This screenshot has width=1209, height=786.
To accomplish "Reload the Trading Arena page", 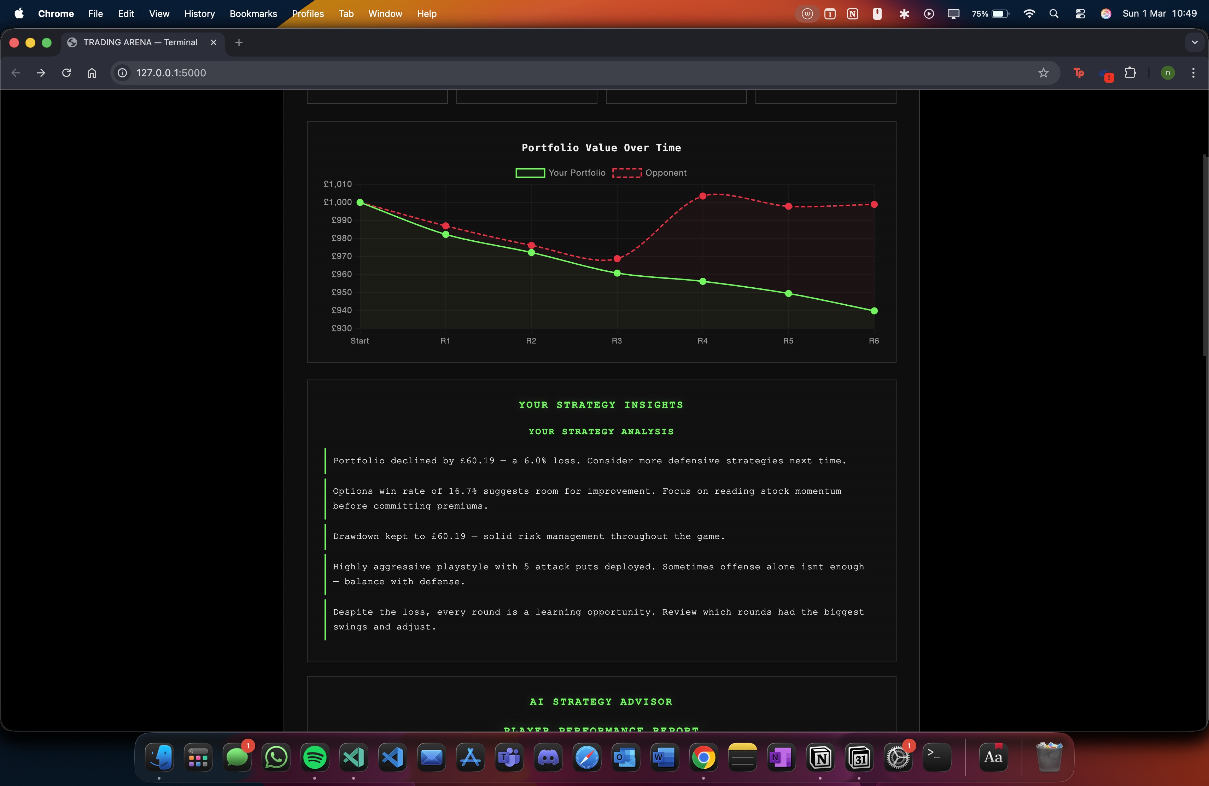I will (66, 72).
